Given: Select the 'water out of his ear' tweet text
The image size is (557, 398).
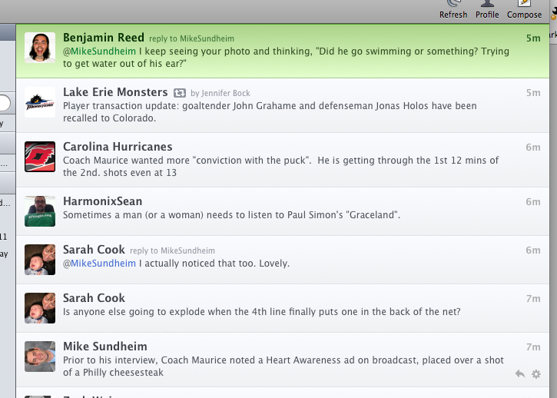Looking at the screenshot, I should [286, 57].
